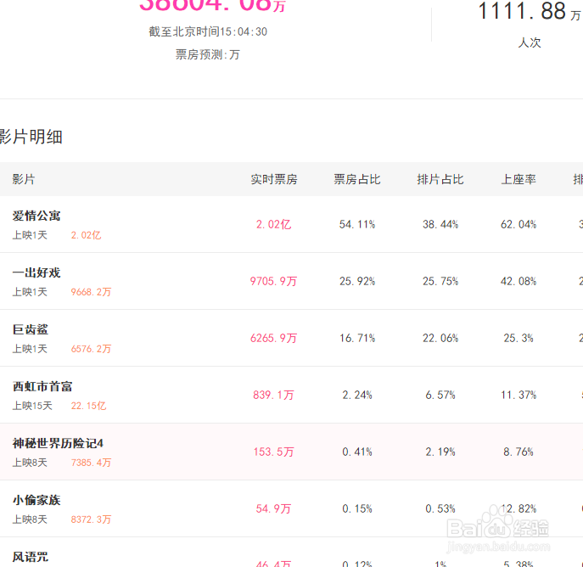Screen dimensions: 583x567
Task: Open the 一出好戏 movie entry
Action: 36,273
